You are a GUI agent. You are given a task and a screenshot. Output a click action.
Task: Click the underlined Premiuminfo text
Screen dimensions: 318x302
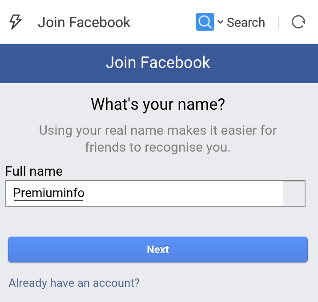(48, 193)
